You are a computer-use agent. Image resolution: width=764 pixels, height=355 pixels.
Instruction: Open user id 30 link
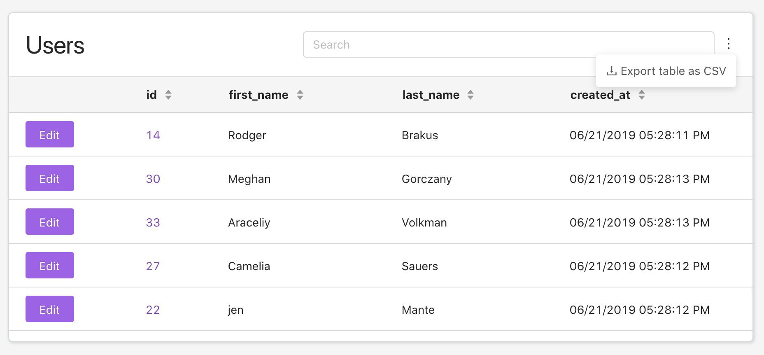[x=153, y=179]
